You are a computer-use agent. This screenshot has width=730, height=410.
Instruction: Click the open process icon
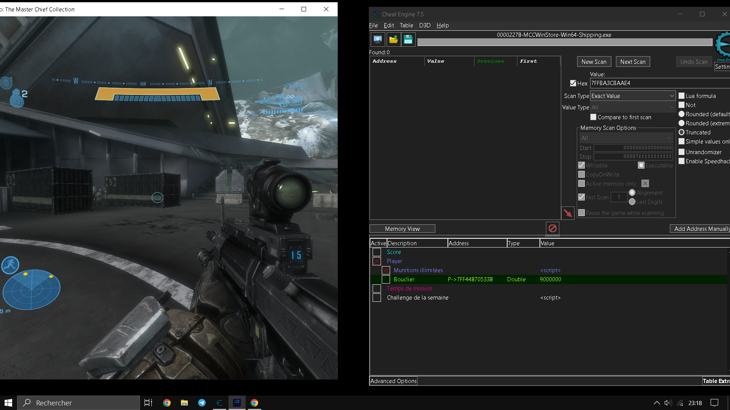378,39
